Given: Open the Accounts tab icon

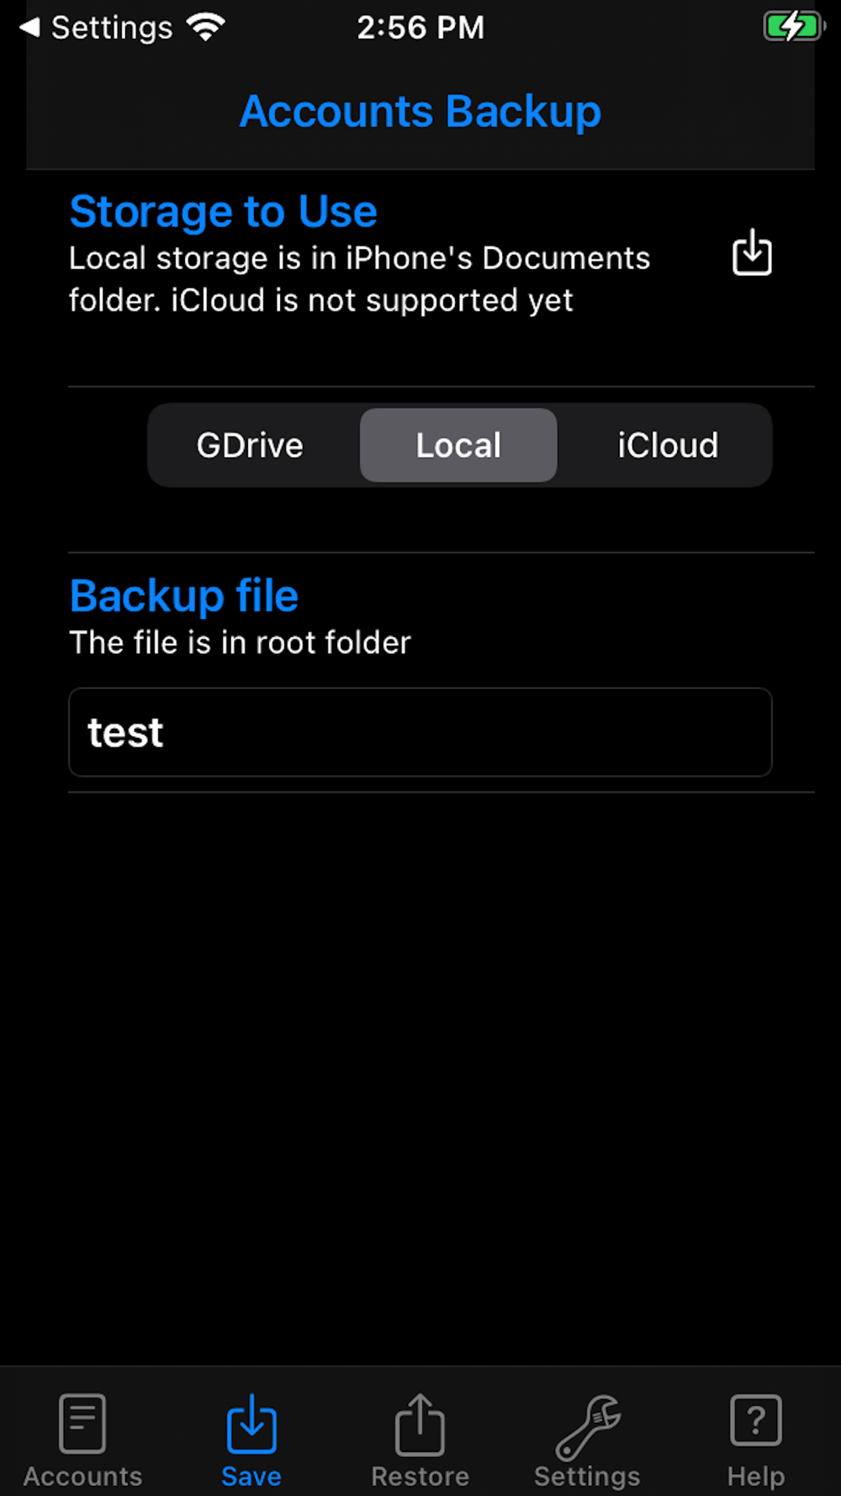Looking at the screenshot, I should point(82,1423).
